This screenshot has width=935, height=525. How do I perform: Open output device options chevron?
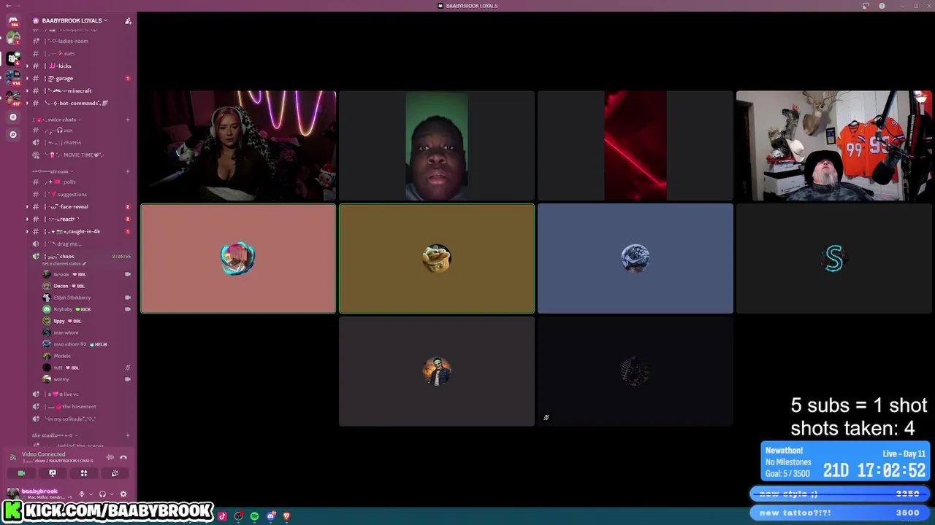[x=111, y=494]
